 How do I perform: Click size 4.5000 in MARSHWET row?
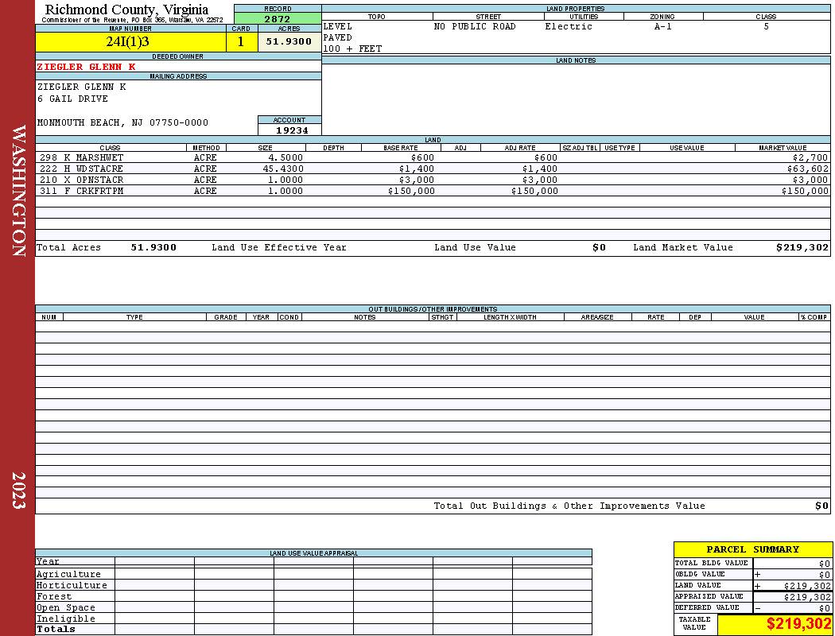point(285,158)
